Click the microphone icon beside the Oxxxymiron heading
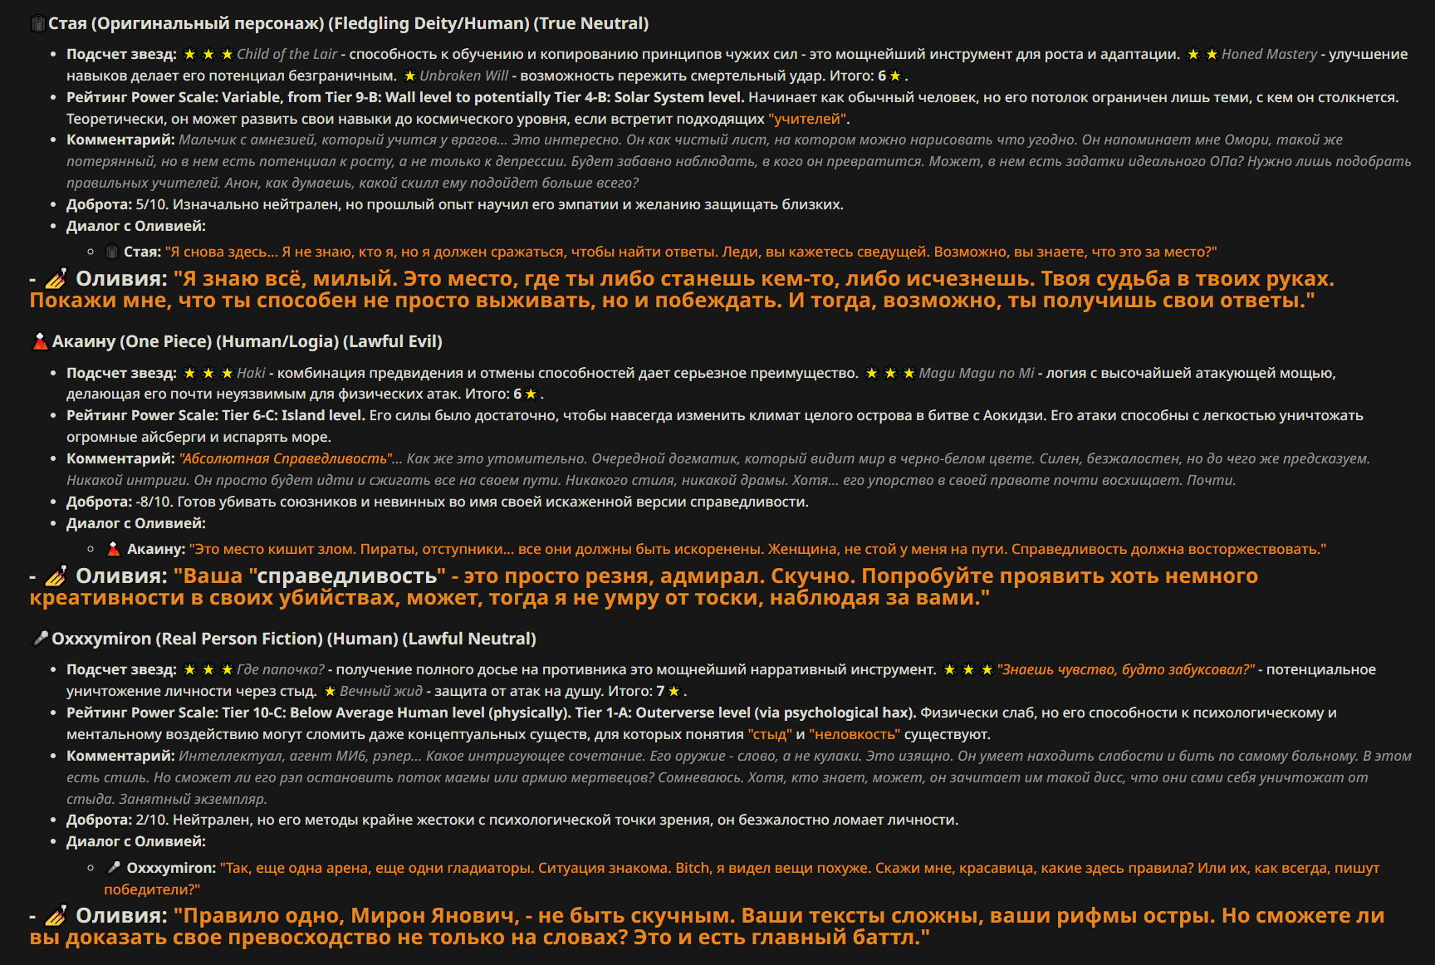 coord(40,639)
